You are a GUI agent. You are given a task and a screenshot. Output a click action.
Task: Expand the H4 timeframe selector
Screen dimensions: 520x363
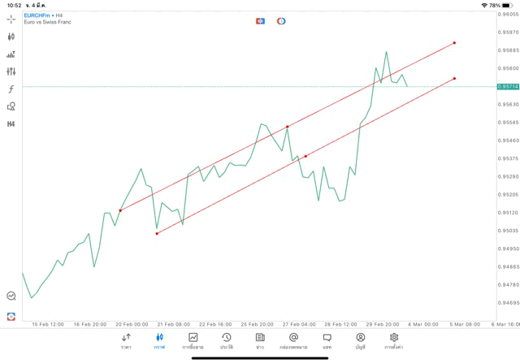[11, 124]
